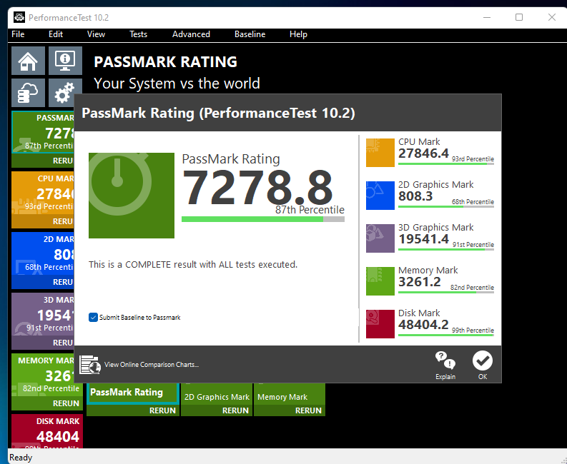Viewport: 567px width, 464px height.
Task: Click the blue 2D Graphics Mark icon
Action: tap(380, 196)
